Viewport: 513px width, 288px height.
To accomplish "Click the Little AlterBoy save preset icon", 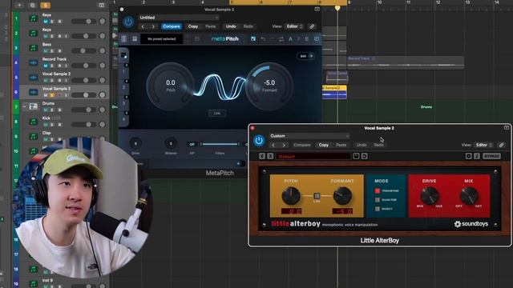I will click(356, 156).
